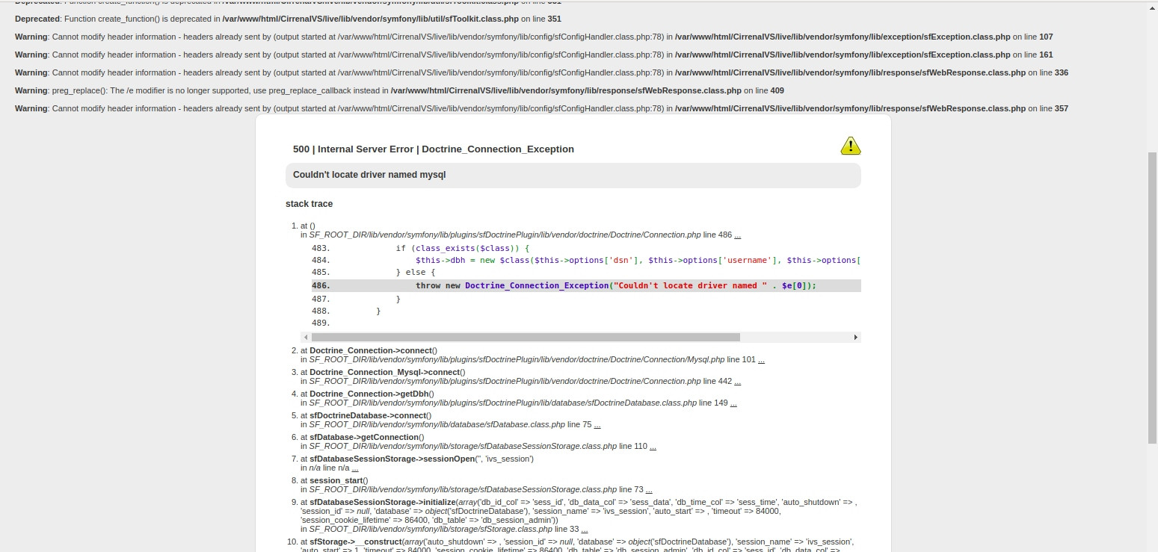This screenshot has width=1158, height=552.
Task: Click the code scrollbar right arrow
Action: (x=856, y=338)
